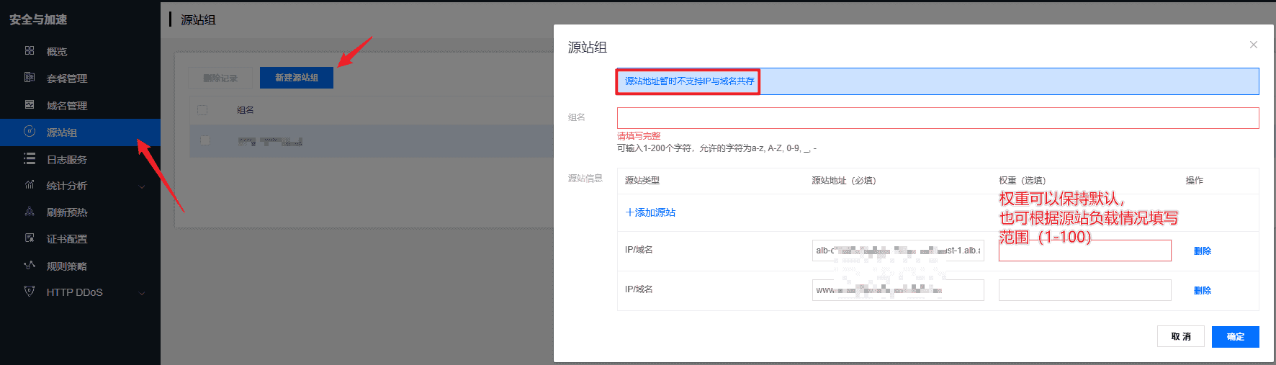This screenshot has width=1276, height=365.
Task: Open the 统计分析 menu item
Action: 67,186
